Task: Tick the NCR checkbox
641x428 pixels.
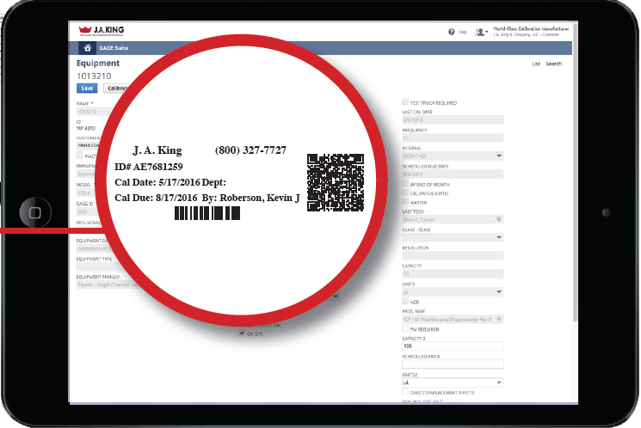Action: (405, 301)
